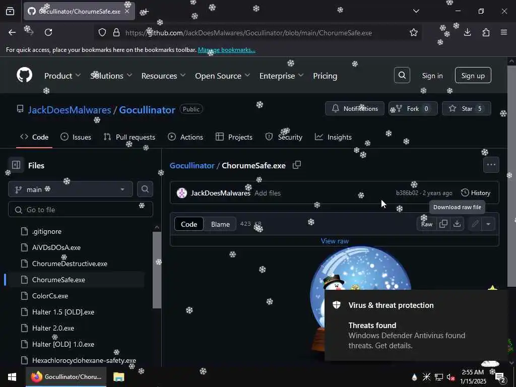Expand the main branch selector
This screenshot has height=387, width=516.
tap(71, 189)
